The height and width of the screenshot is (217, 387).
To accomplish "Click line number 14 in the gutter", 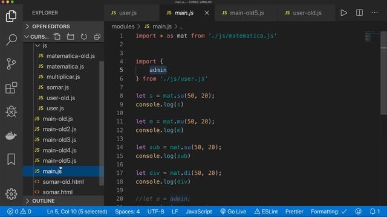I will tap(120, 147).
